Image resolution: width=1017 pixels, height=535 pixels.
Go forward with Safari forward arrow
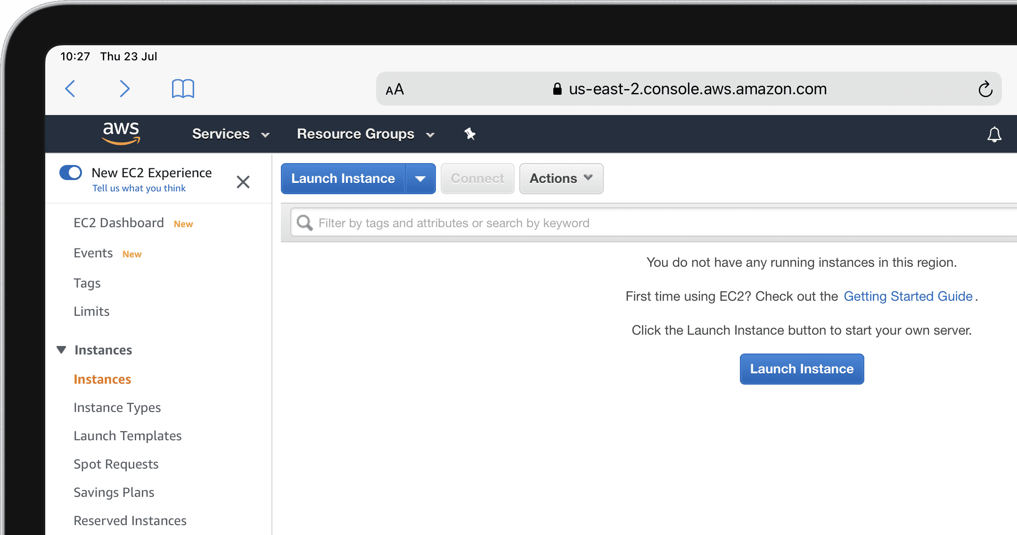tap(124, 89)
